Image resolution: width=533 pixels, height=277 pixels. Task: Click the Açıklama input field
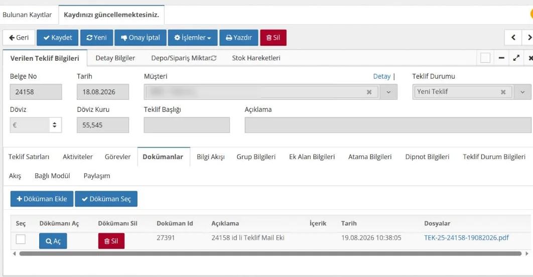point(388,125)
